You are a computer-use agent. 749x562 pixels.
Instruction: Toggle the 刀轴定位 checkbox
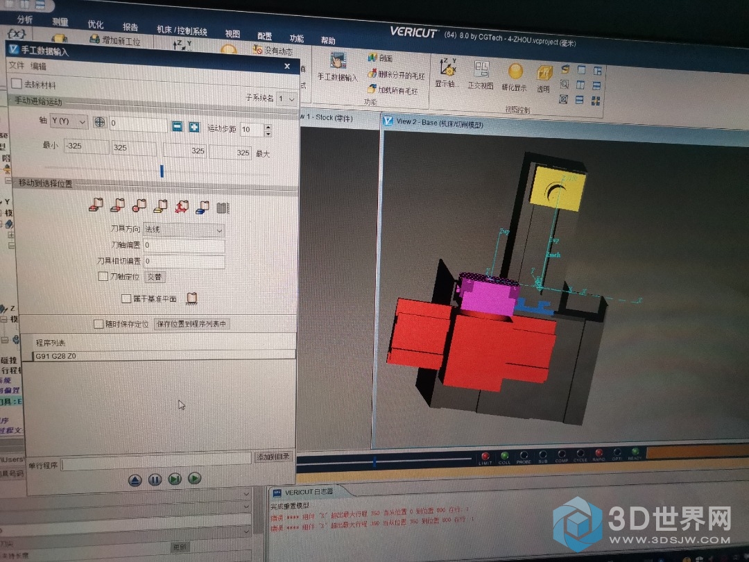tap(103, 276)
